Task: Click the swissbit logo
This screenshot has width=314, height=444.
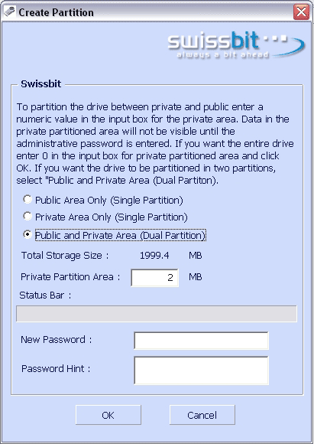Action: 236,45
